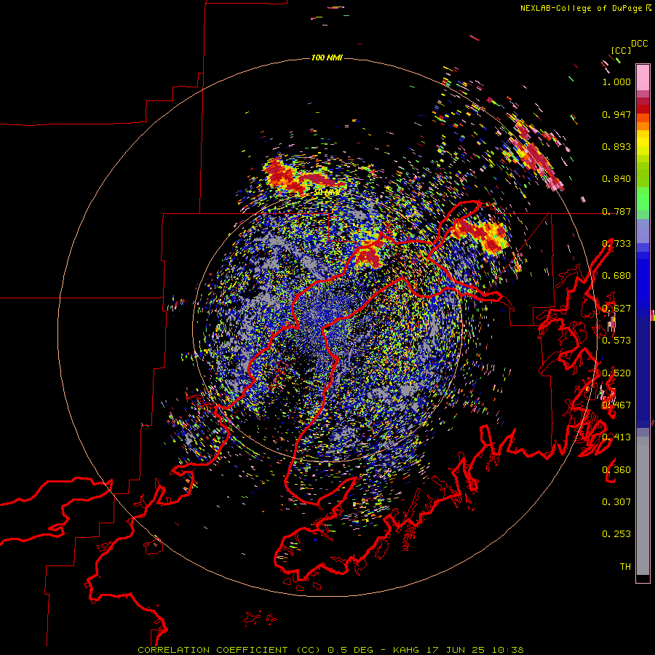Screen dimensions: 655x655
Task: Click the 0.467 legend value
Action: [x=616, y=405]
